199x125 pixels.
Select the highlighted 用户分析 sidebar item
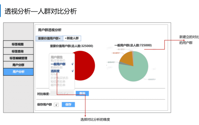coord(18,72)
